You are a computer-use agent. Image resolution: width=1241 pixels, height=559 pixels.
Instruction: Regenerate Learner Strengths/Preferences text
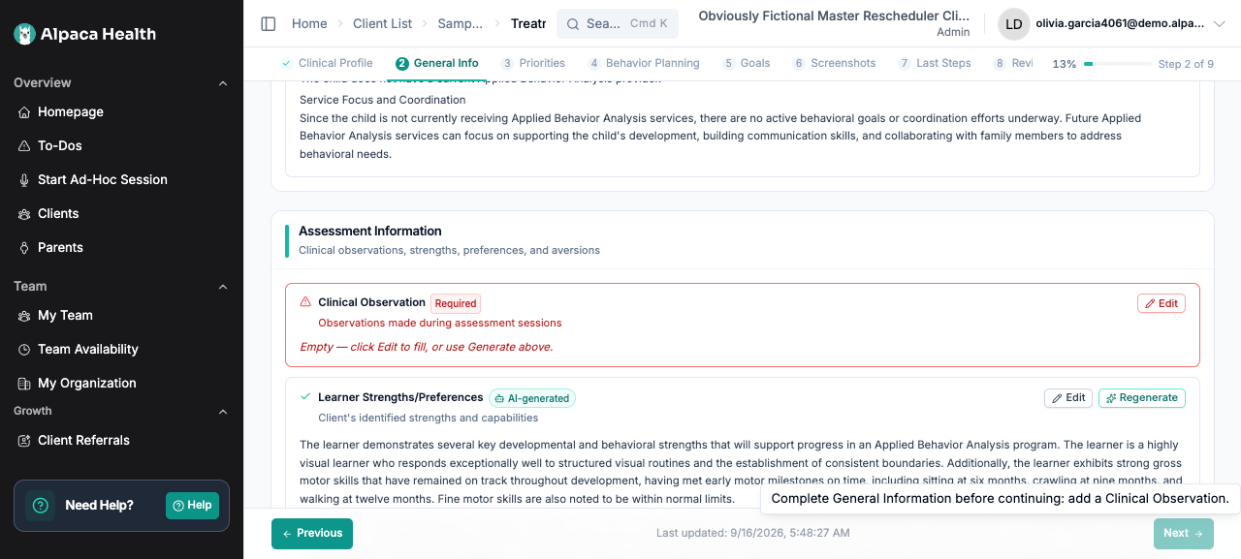1142,398
